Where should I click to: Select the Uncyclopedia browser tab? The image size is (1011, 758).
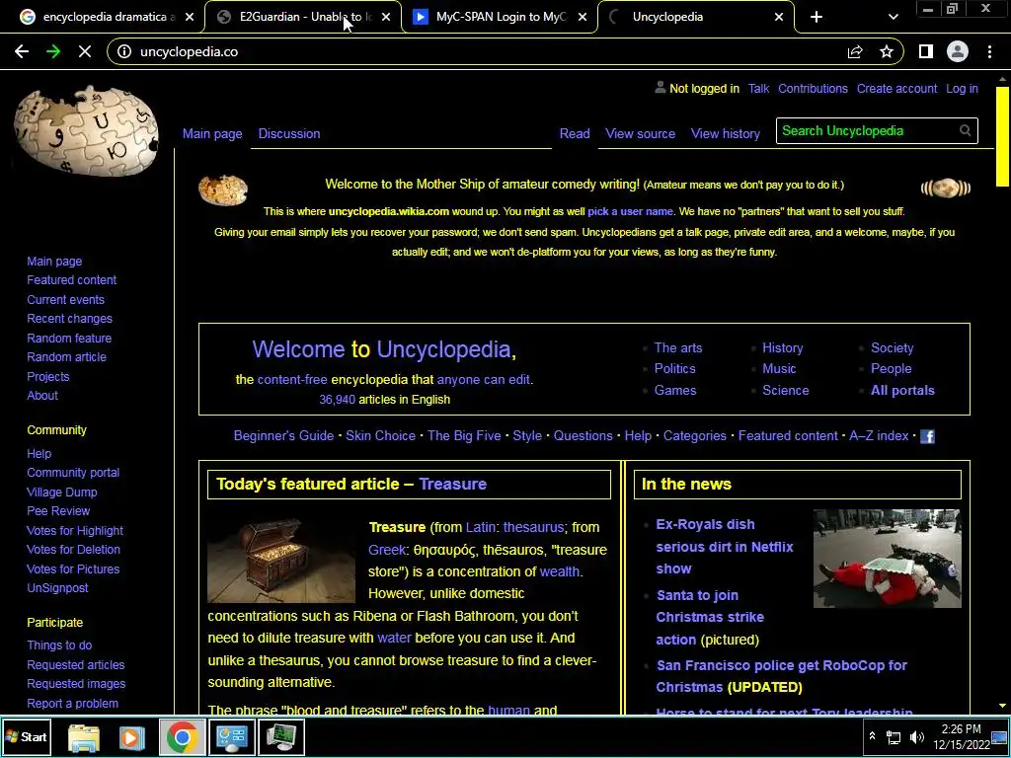[696, 17]
